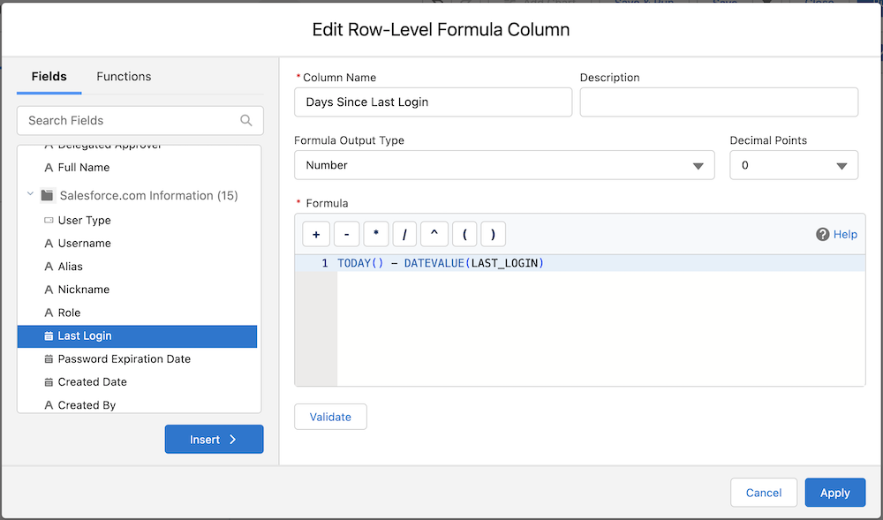Open the Decimal Points dropdown
This screenshot has height=520, width=883.
coord(794,165)
